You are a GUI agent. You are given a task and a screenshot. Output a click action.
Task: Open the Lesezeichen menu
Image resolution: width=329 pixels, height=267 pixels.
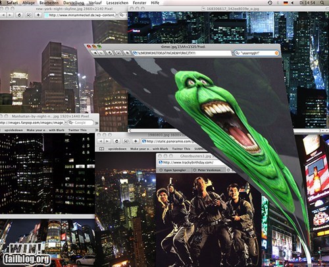[x=117, y=3]
